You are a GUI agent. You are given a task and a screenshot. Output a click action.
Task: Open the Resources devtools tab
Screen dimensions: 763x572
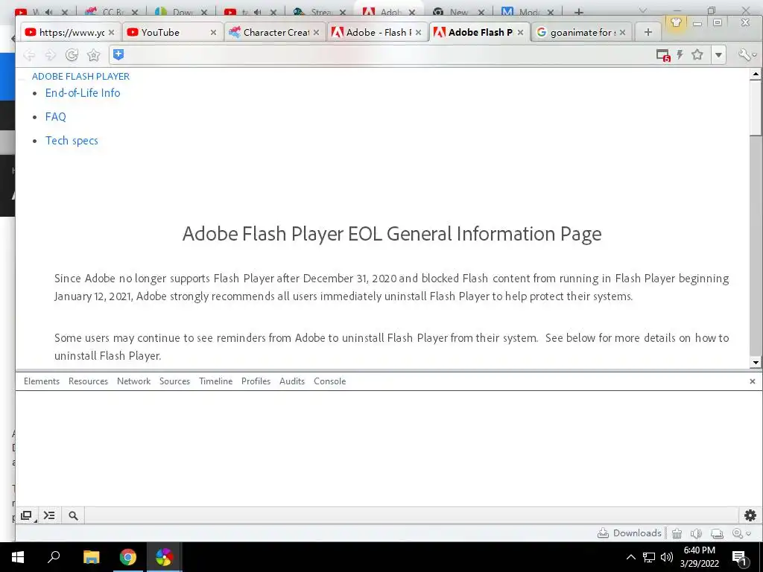point(88,381)
